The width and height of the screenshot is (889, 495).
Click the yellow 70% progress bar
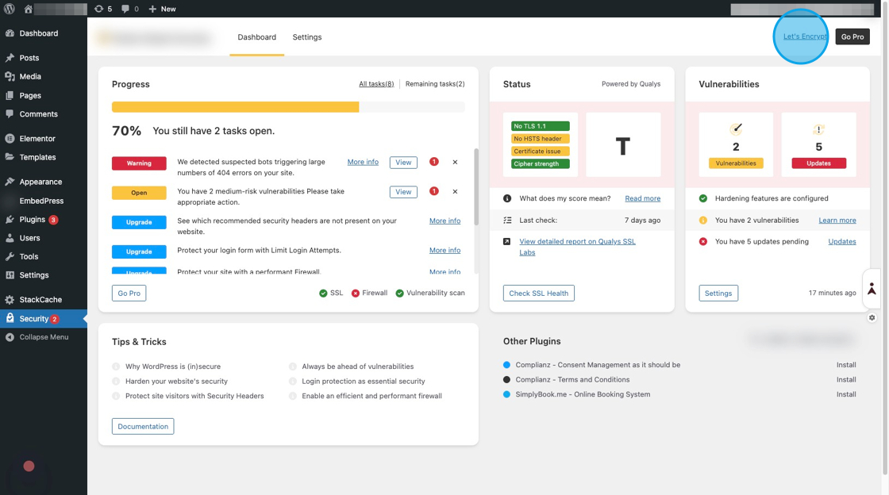[x=235, y=107]
